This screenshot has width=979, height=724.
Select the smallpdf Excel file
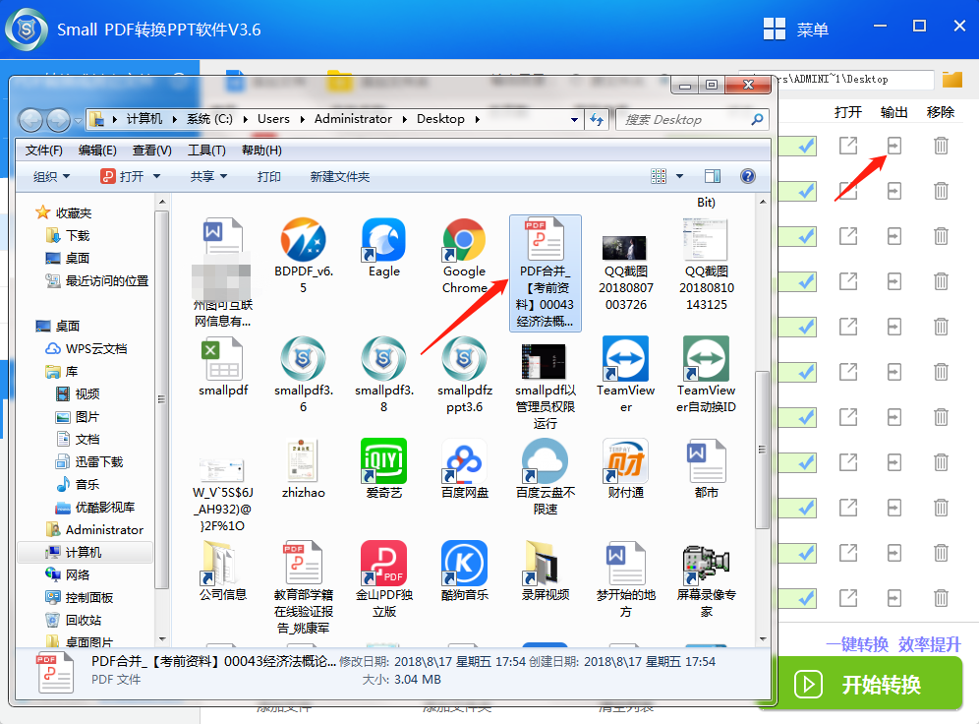[x=223, y=367]
